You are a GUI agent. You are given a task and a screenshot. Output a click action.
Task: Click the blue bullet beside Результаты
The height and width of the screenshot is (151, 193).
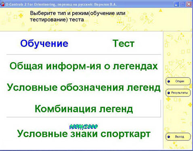coord(169,93)
